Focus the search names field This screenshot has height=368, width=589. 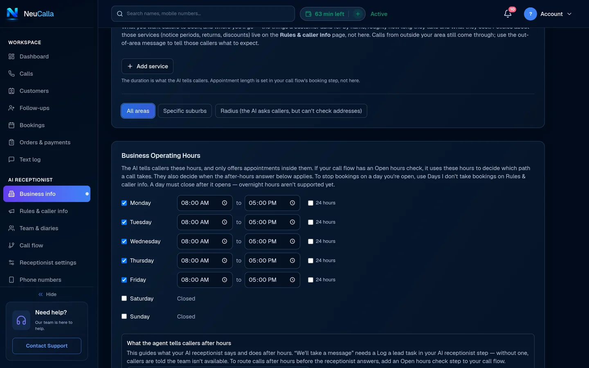203,14
